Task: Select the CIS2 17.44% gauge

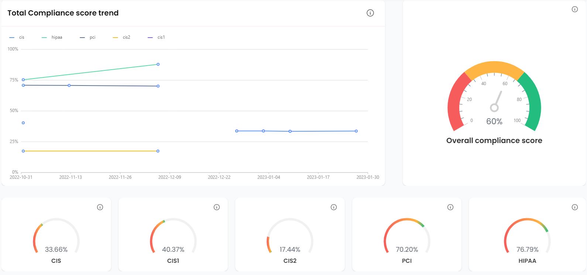Action: point(290,237)
